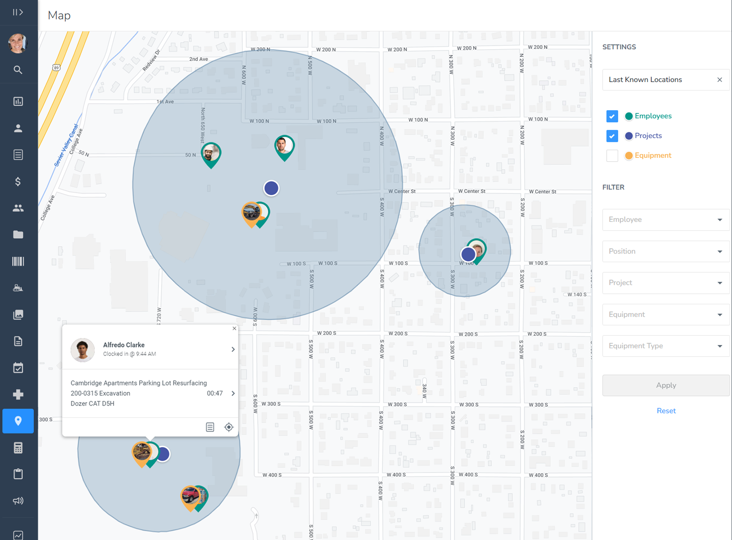Uncheck the Employees checkbox
The width and height of the screenshot is (732, 540).
pos(612,116)
